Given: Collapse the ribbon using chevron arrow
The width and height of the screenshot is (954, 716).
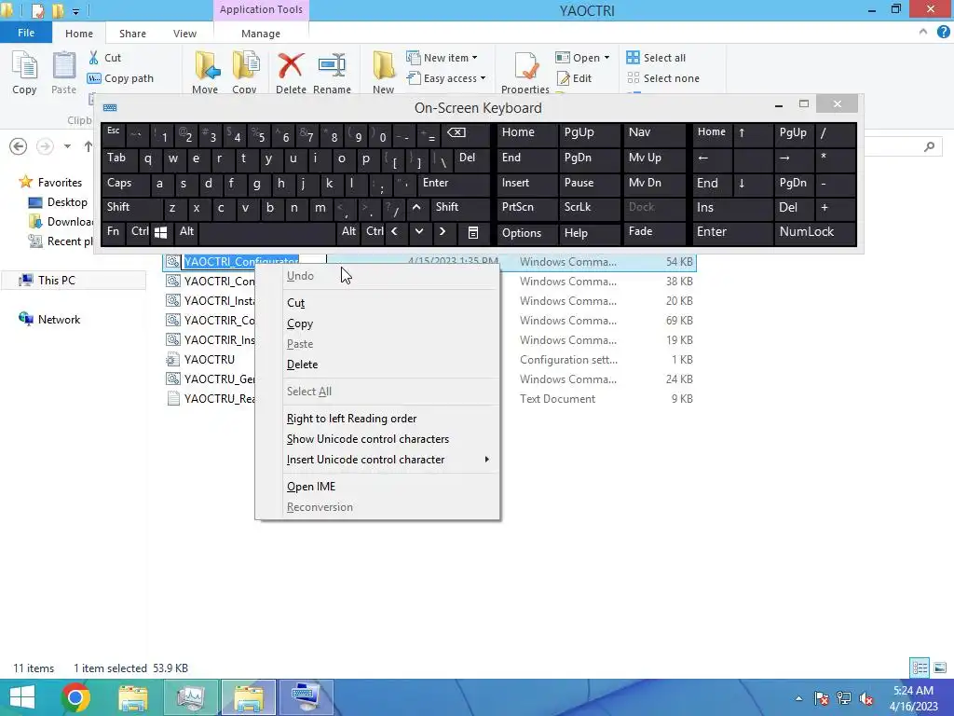Looking at the screenshot, I should (923, 32).
